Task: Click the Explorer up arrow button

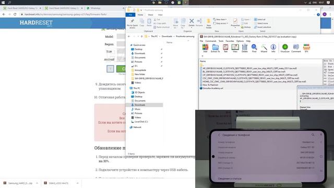Action: point(141,37)
